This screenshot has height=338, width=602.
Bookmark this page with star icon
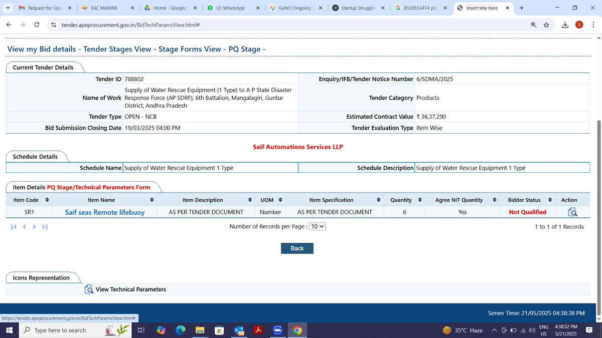[546, 25]
